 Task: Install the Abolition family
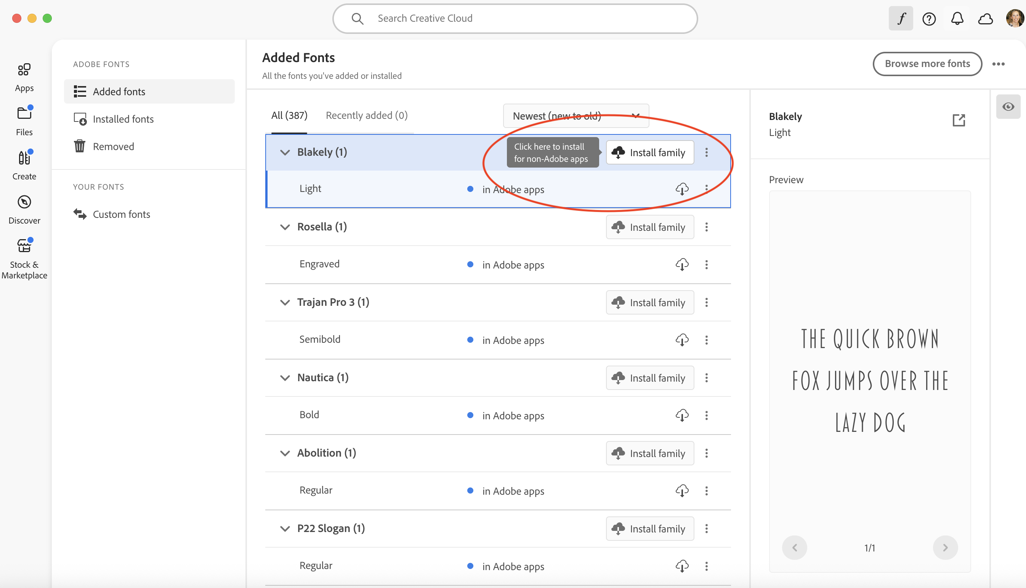point(650,453)
